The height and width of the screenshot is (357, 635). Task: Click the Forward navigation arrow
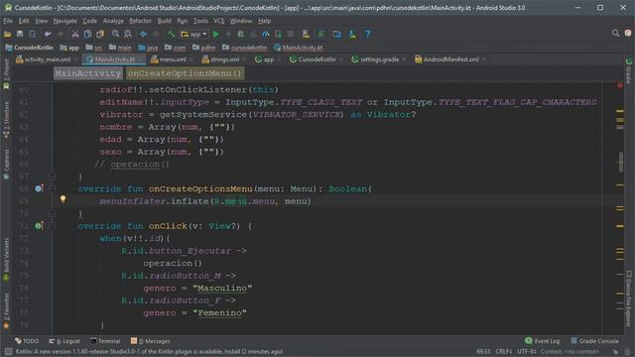click(156, 34)
